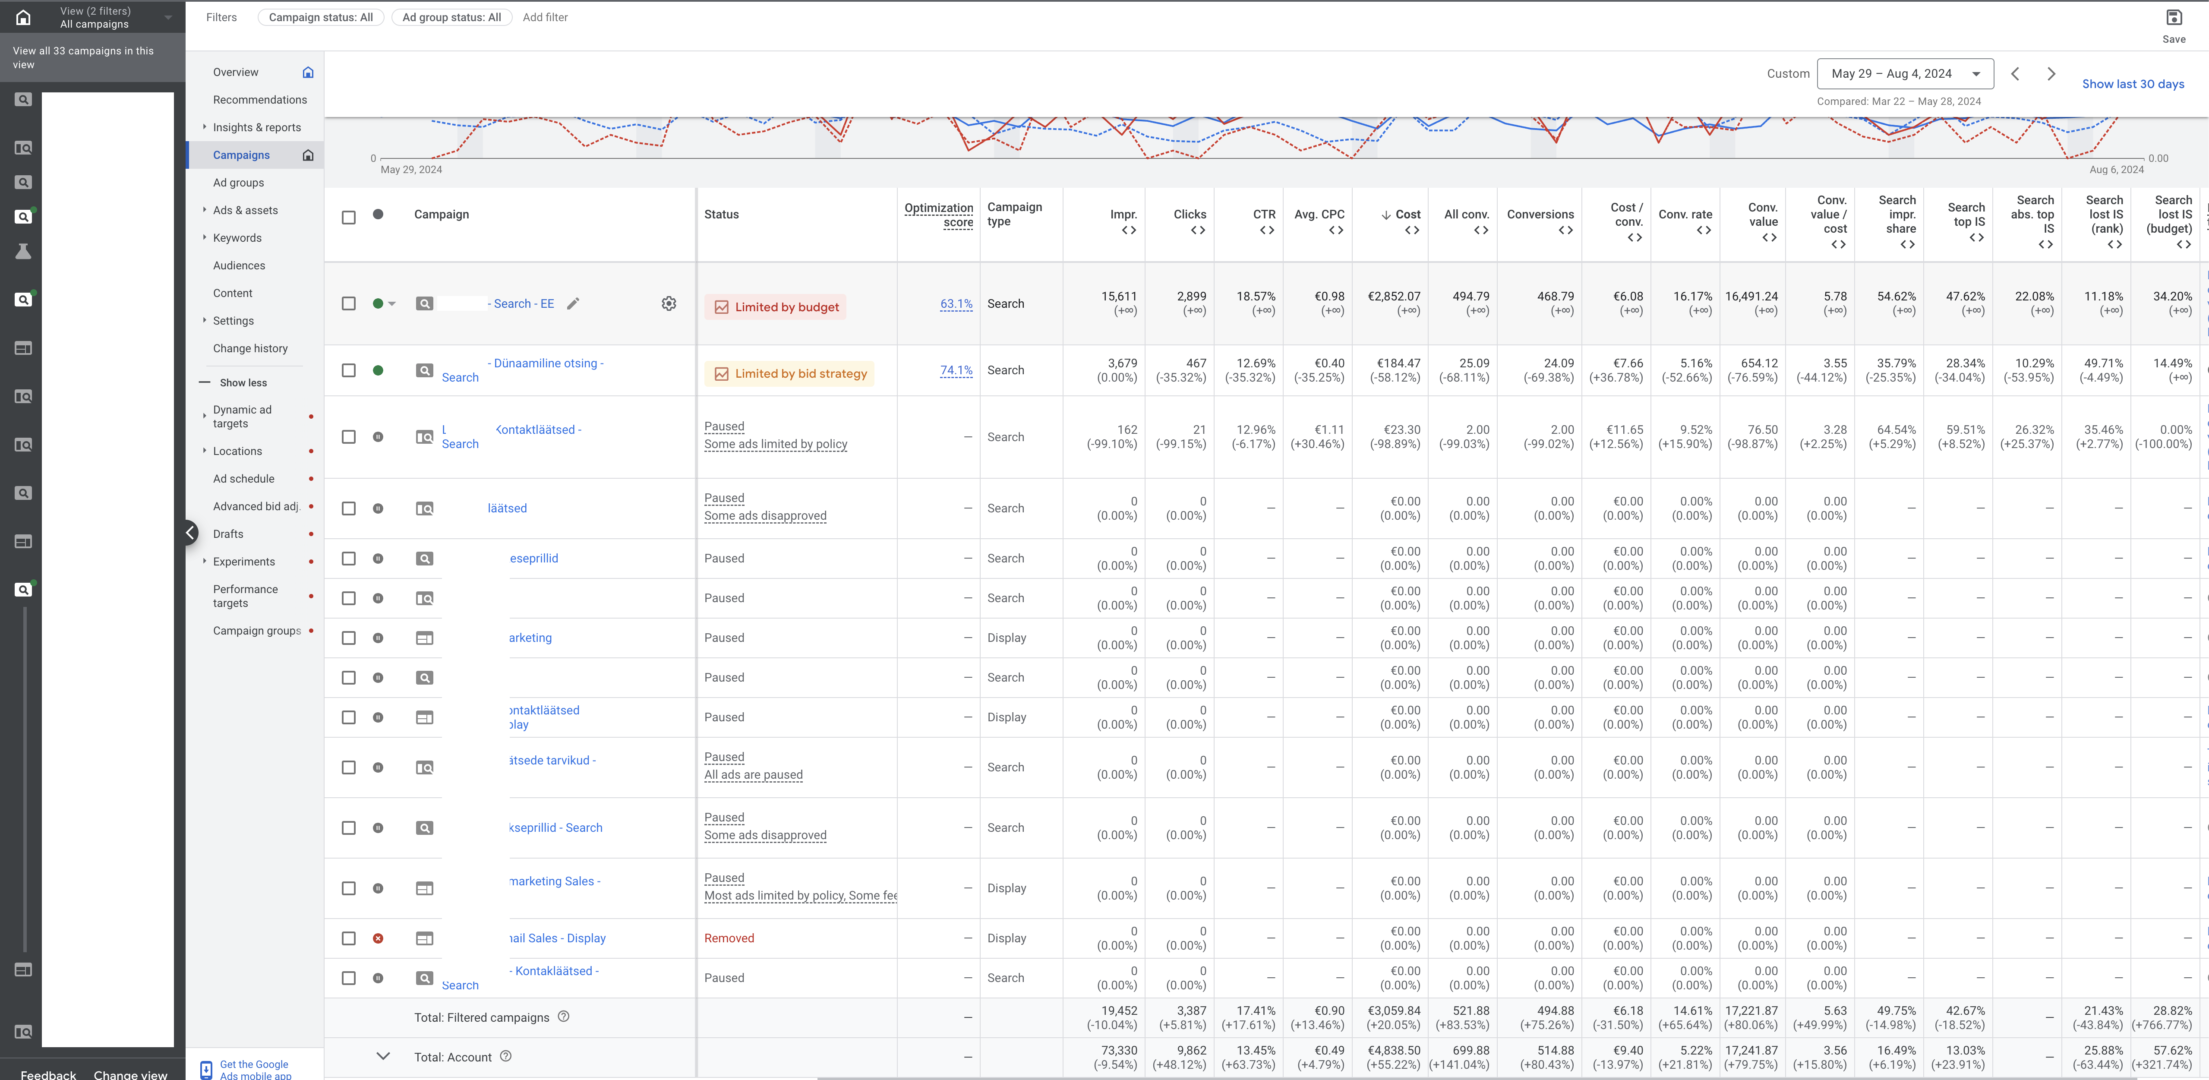Click Show last 30 days link
The image size is (2209, 1080).
point(2133,84)
